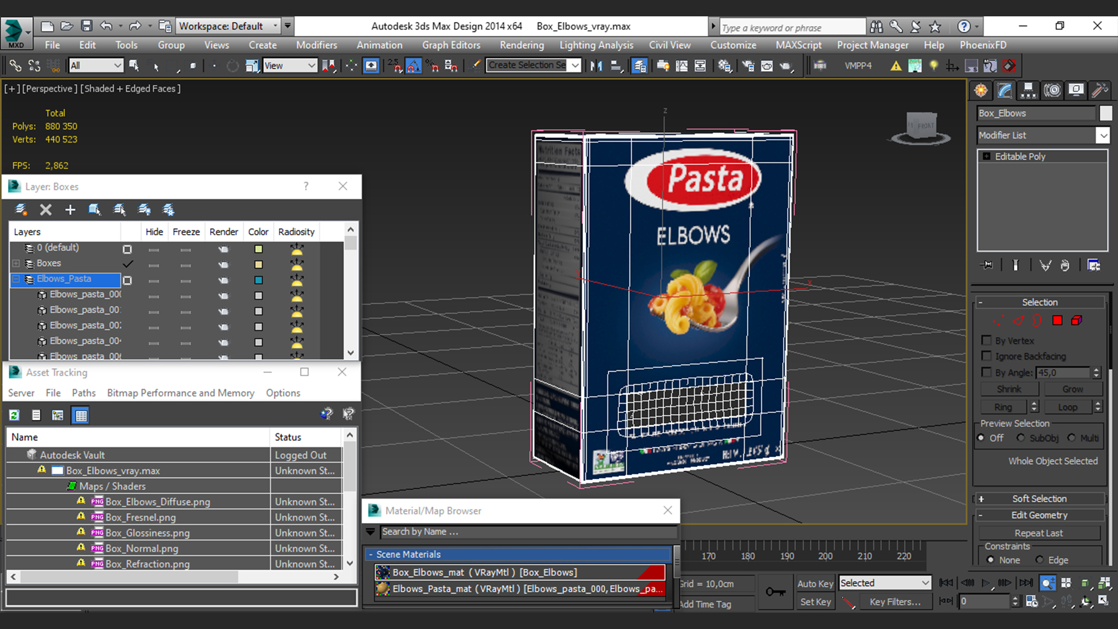Open Render Setup from toolbar
Image resolution: width=1118 pixels, height=629 pixels.
[x=748, y=66]
